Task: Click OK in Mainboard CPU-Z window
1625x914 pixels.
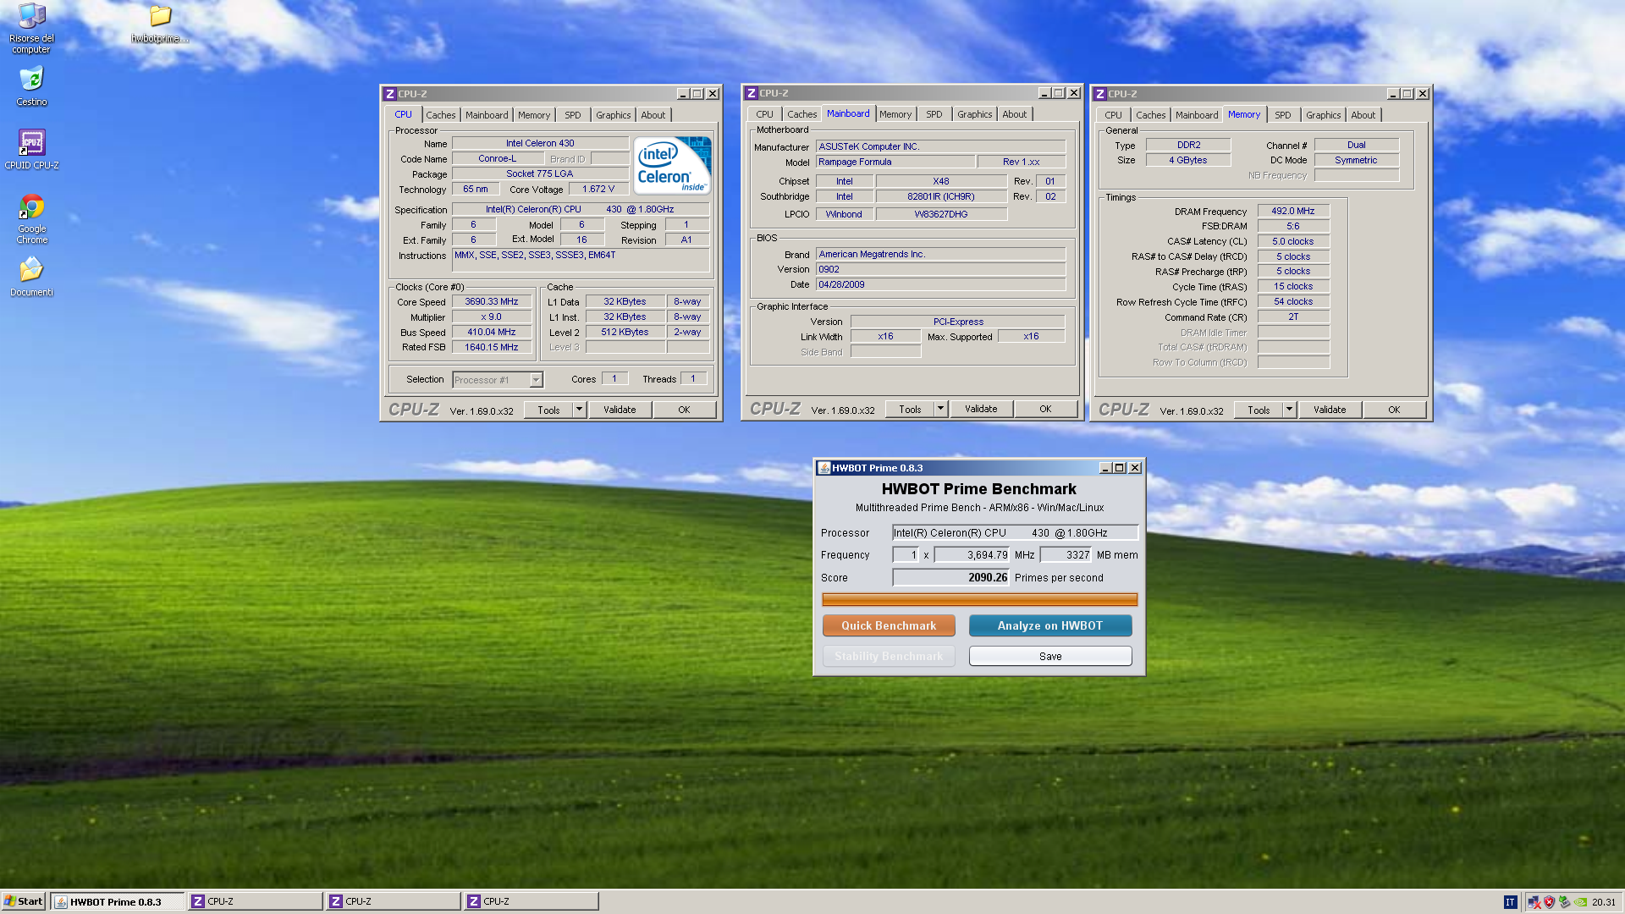Action: pyautogui.click(x=1045, y=409)
